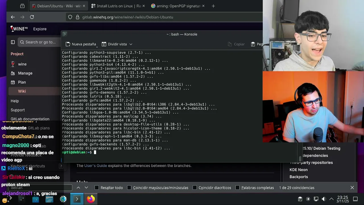Click the Konsole window menu icon
364x205 pixels.
pos(65,34)
